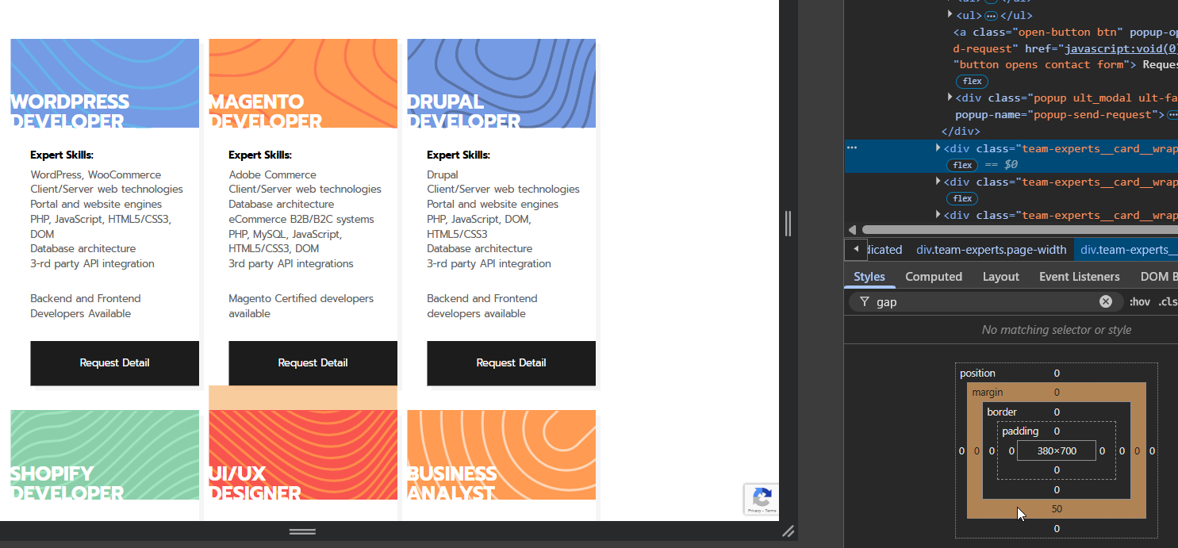Select the highlighted div.team-experts breadcrumb item
The height and width of the screenshot is (548, 1178).
click(1126, 250)
